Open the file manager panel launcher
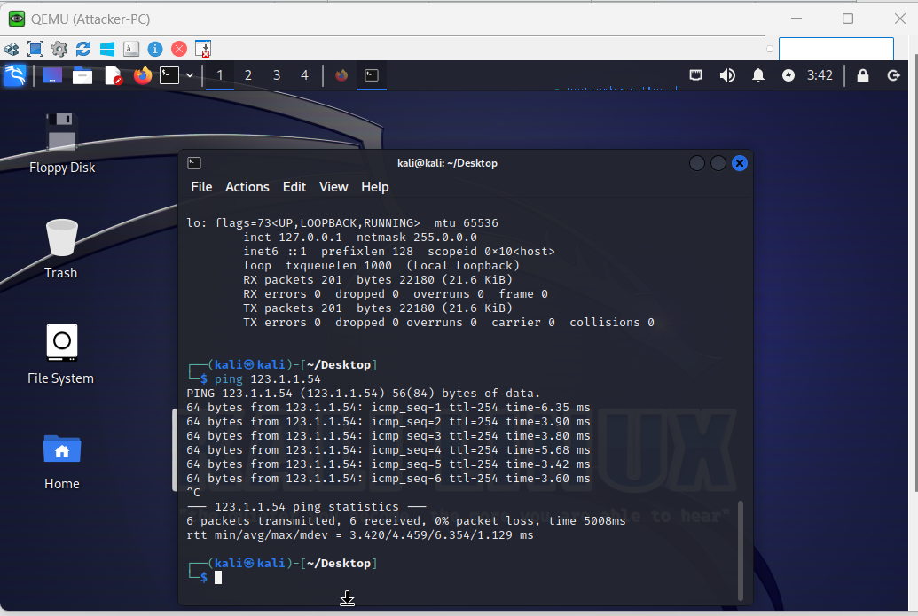This screenshot has height=616, width=918. point(82,75)
